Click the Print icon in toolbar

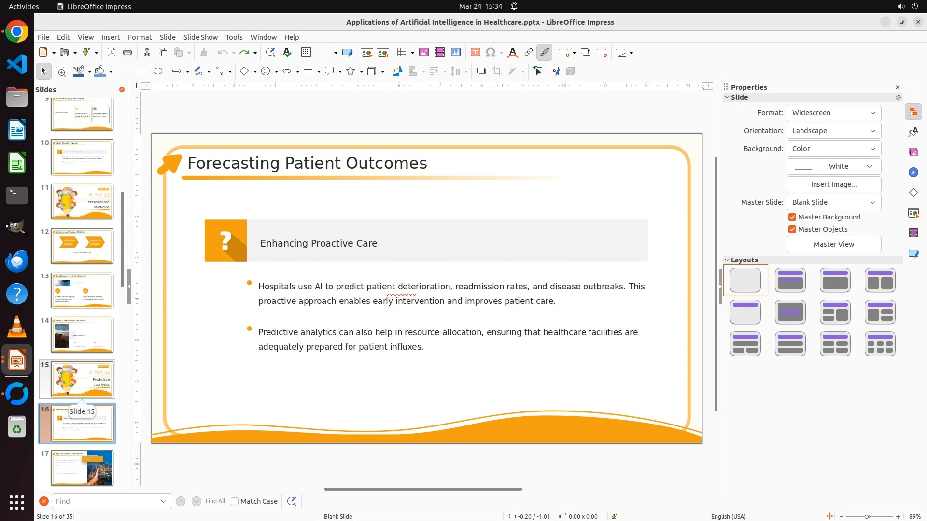click(x=127, y=53)
